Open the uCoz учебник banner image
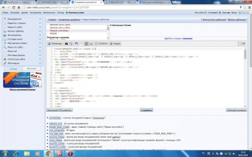The height and width of the screenshot is (157, 252). (22, 80)
